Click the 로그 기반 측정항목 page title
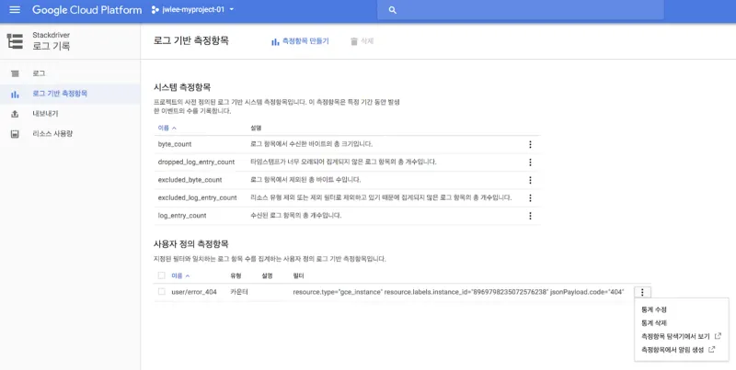 click(191, 40)
